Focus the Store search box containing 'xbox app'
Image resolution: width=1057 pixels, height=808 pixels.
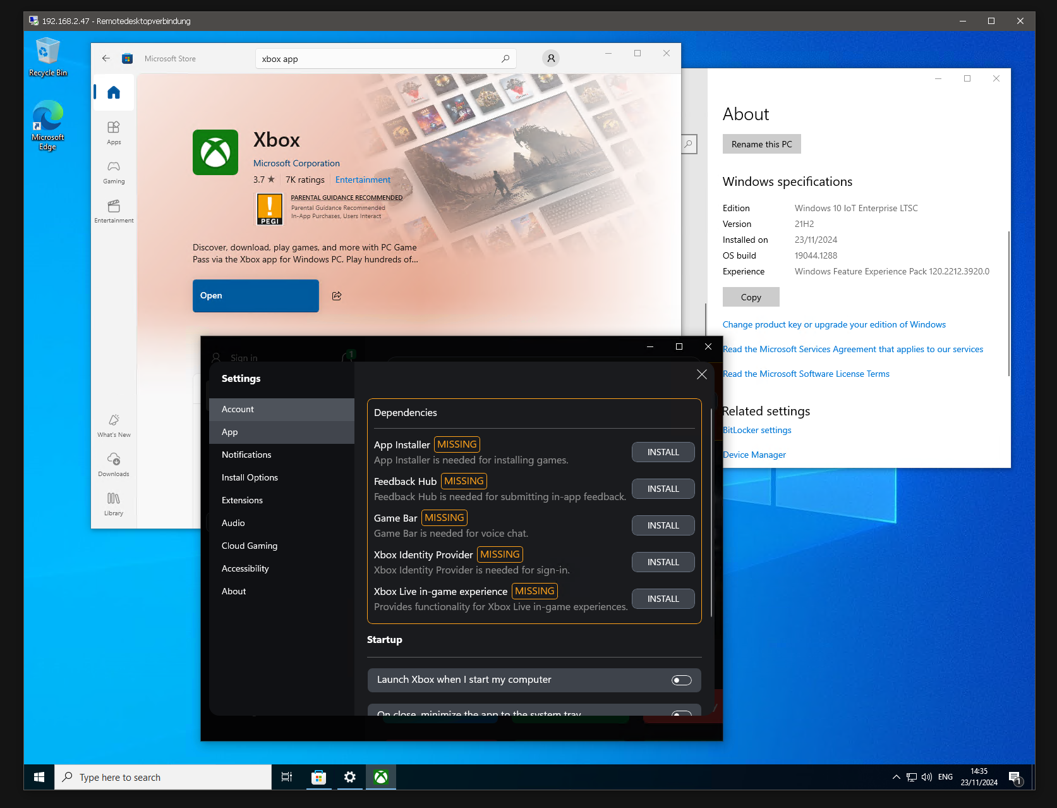(x=386, y=59)
